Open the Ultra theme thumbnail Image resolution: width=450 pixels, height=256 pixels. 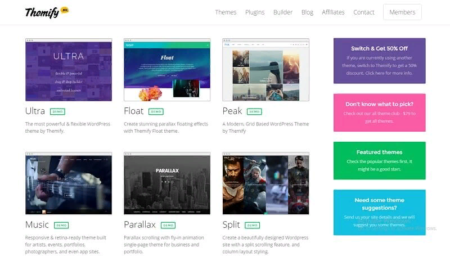pos(69,70)
